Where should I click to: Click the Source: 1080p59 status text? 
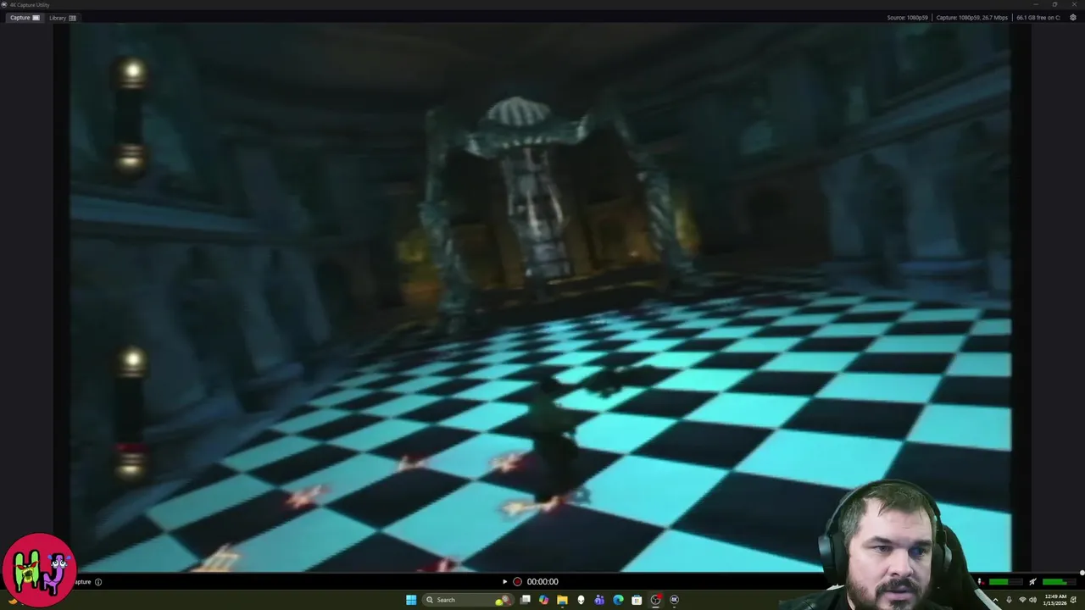point(907,17)
